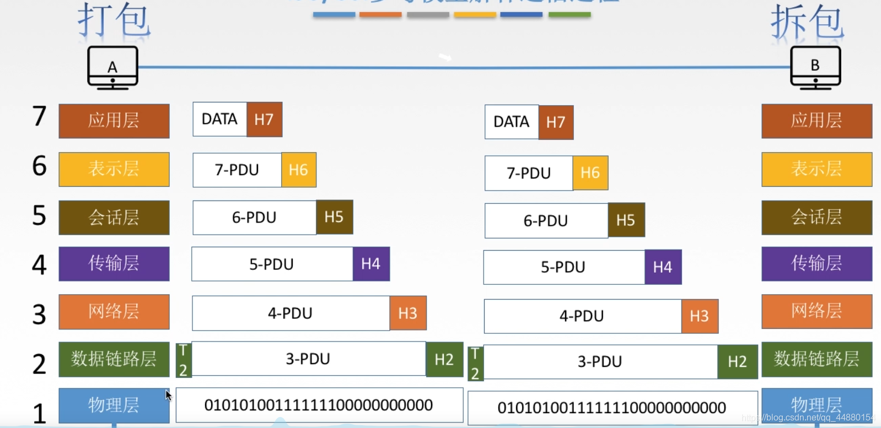Click the H2 header in host B's stack
The height and width of the screenshot is (428, 881).
click(738, 362)
